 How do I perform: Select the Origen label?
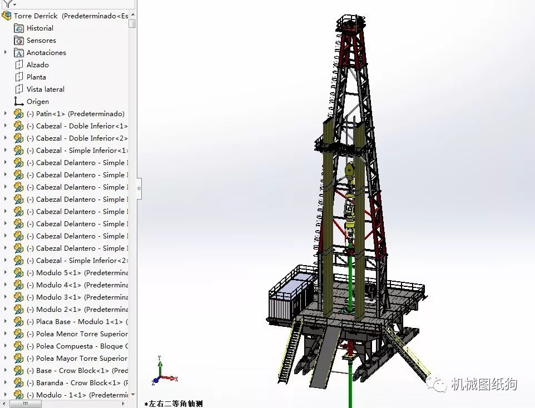pyautogui.click(x=37, y=102)
